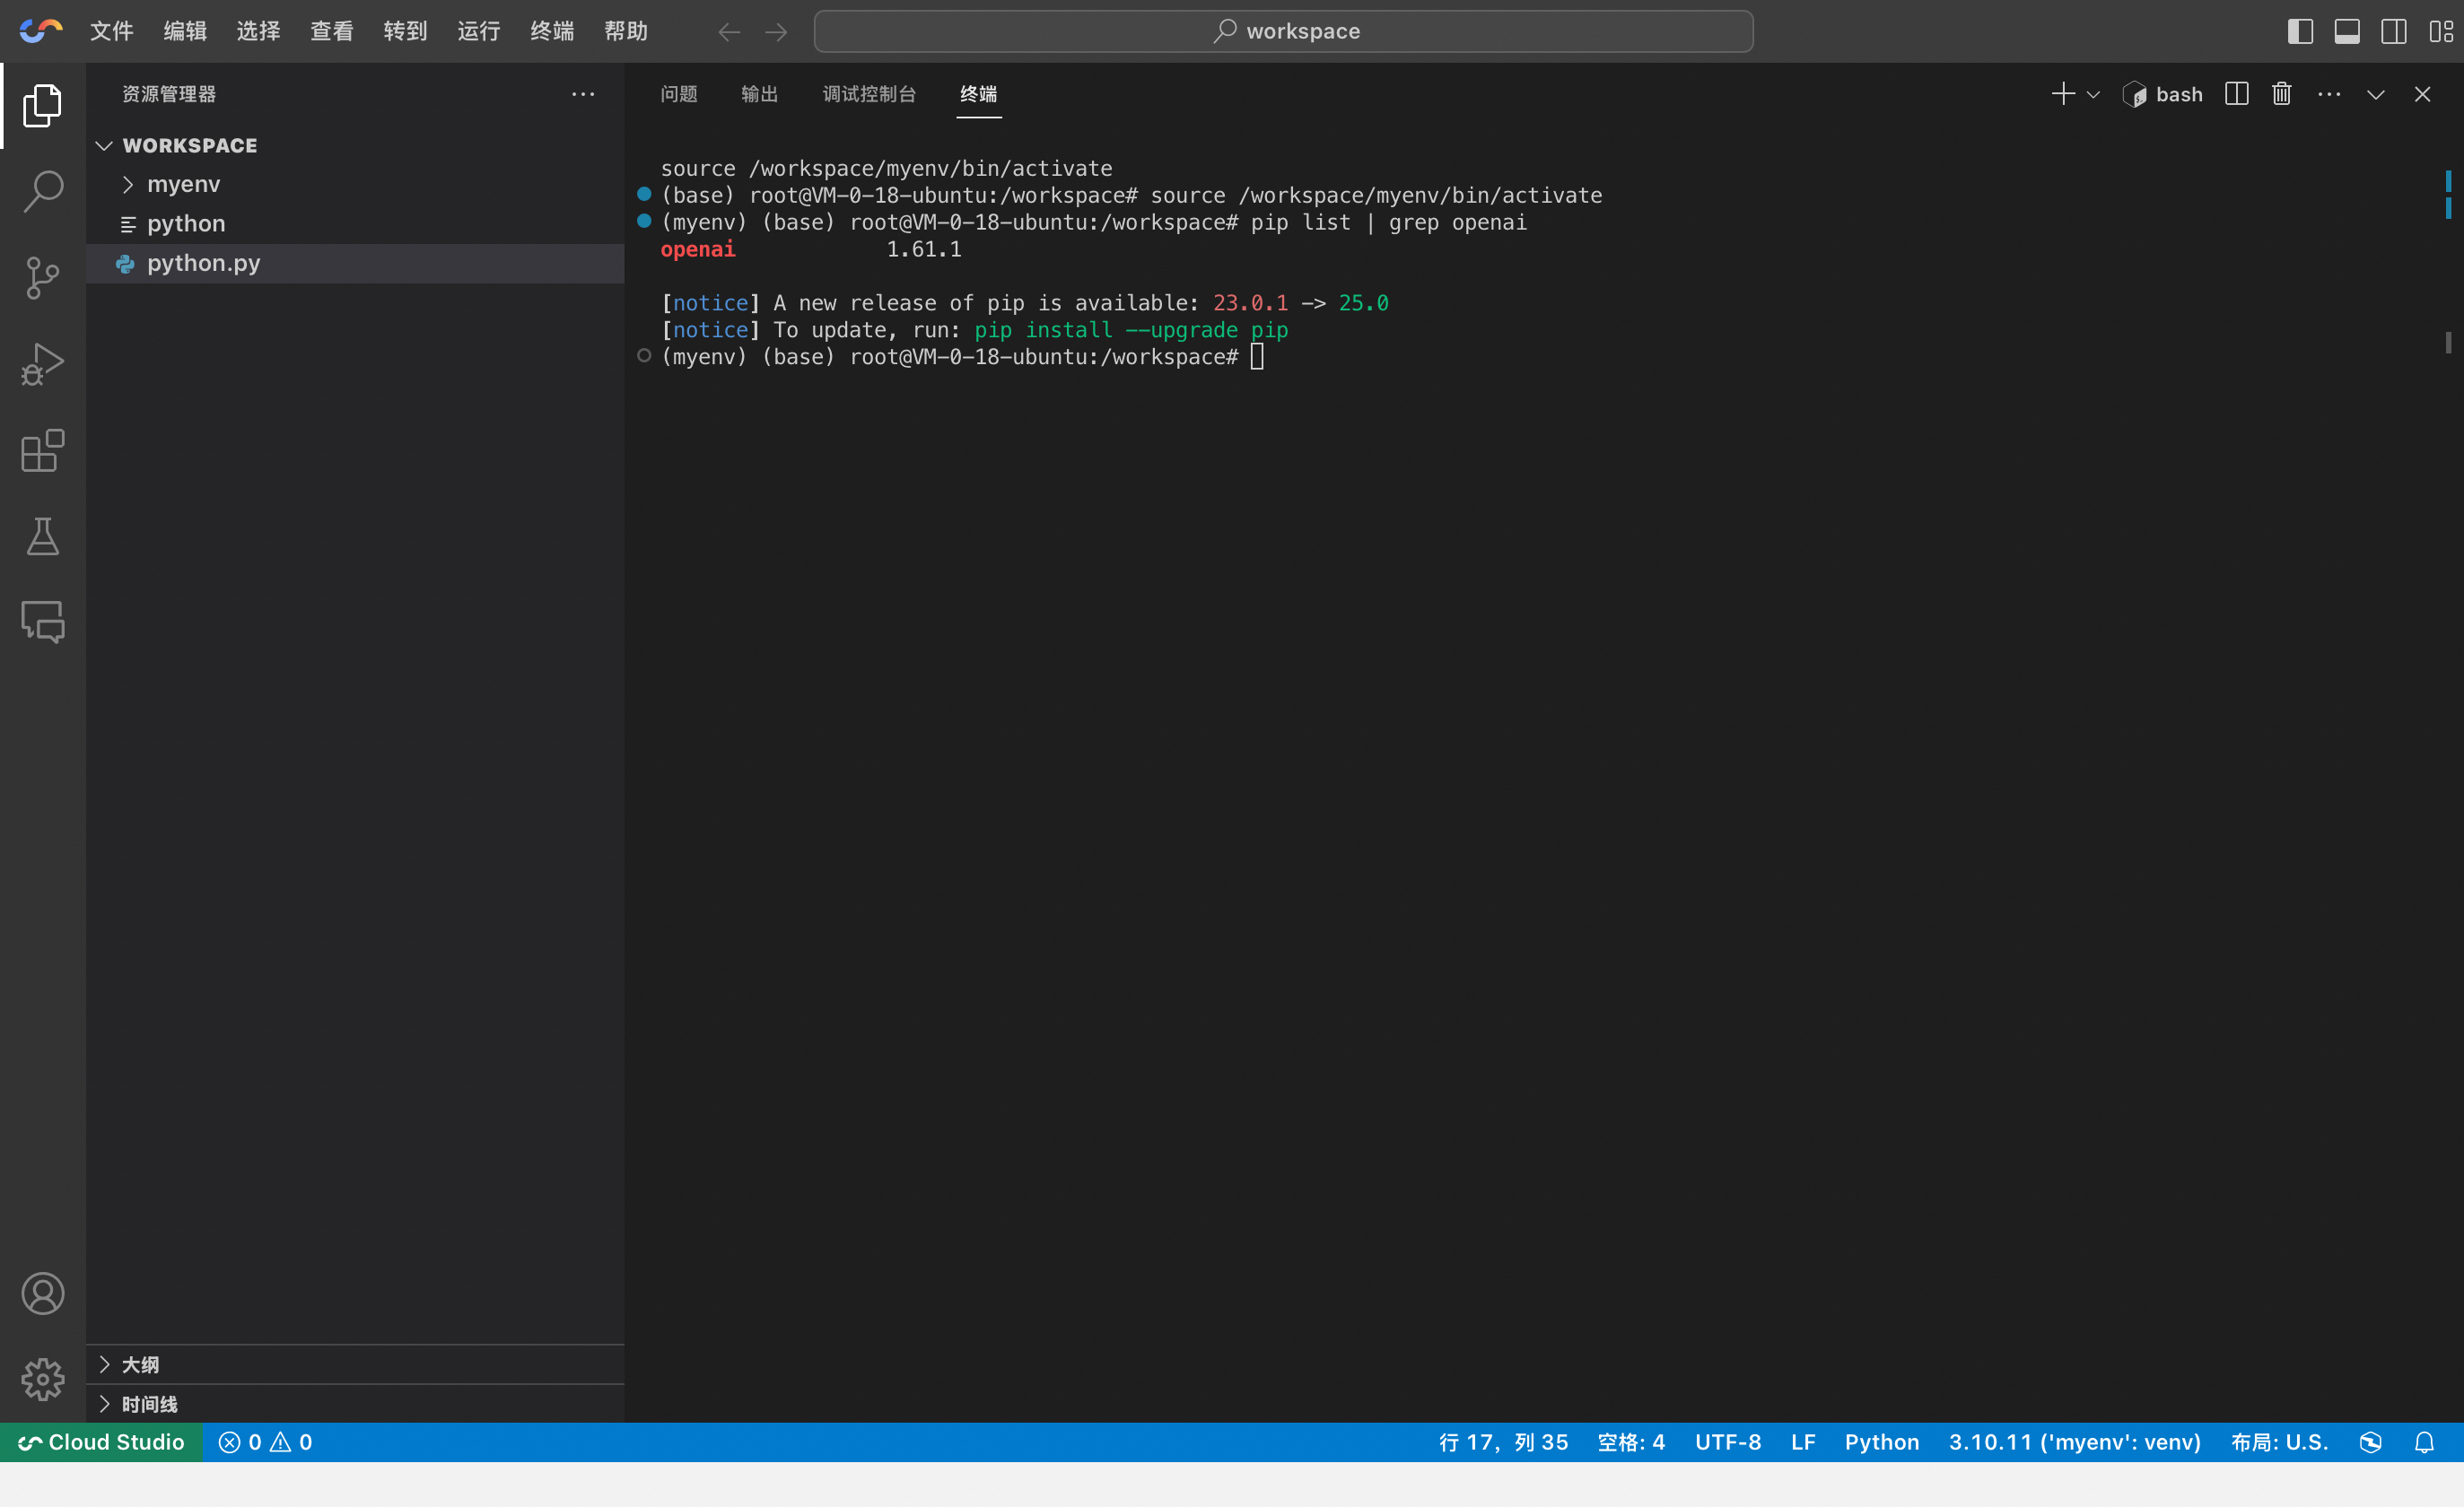
Task: Change encoding via UTF-8
Action: pos(1728,1442)
